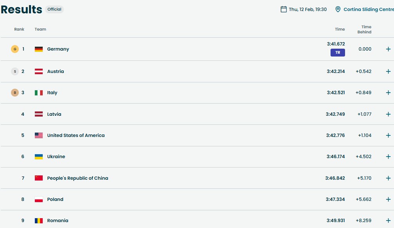Expand the Poland result details
Image resolution: width=394 pixels, height=228 pixels.
388,199
